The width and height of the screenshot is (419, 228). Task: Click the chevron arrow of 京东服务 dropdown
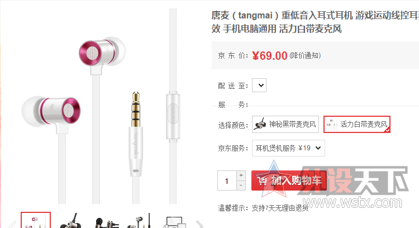[318, 148]
